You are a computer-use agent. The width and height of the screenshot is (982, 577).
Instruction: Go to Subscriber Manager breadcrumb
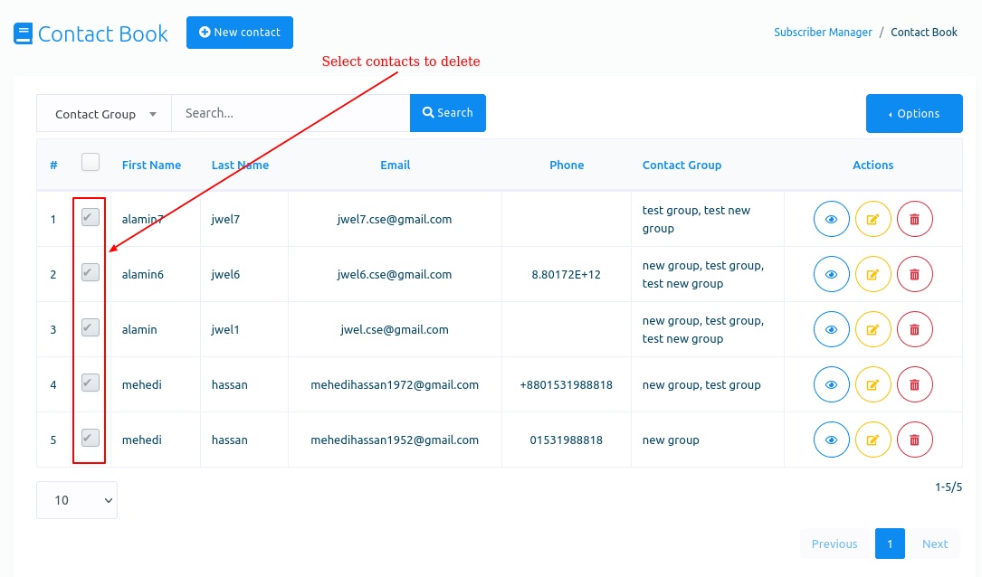[x=823, y=33]
